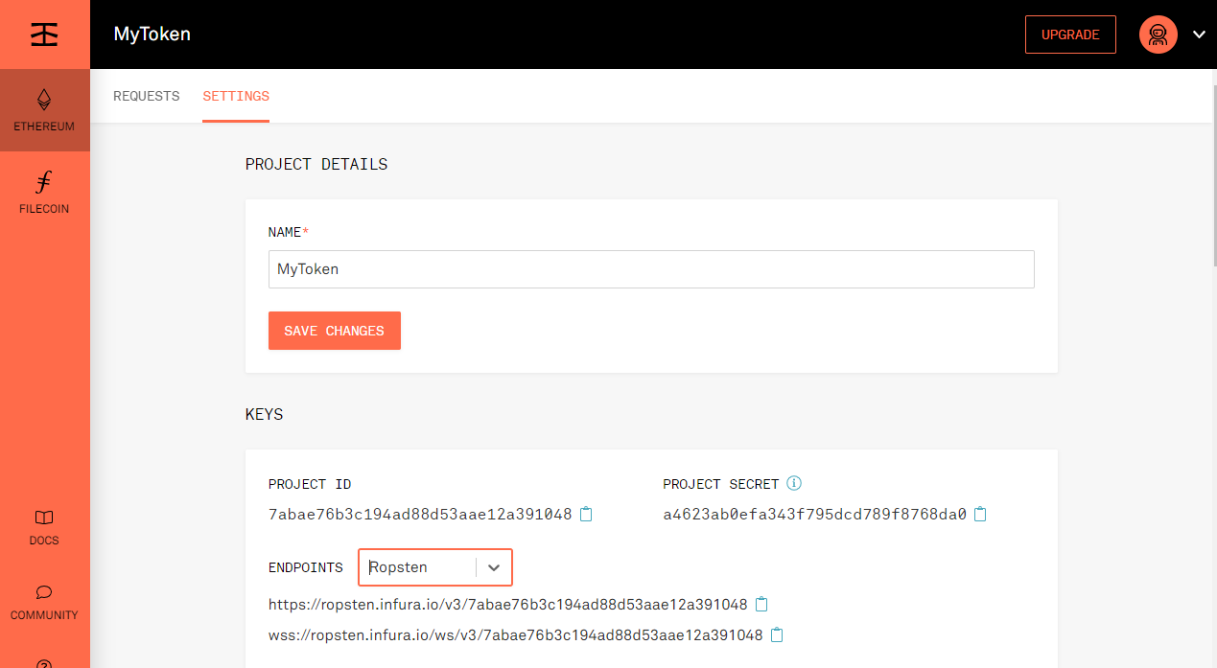Copy the wss Ropsten endpoint URL
1217x668 pixels.
click(x=777, y=634)
